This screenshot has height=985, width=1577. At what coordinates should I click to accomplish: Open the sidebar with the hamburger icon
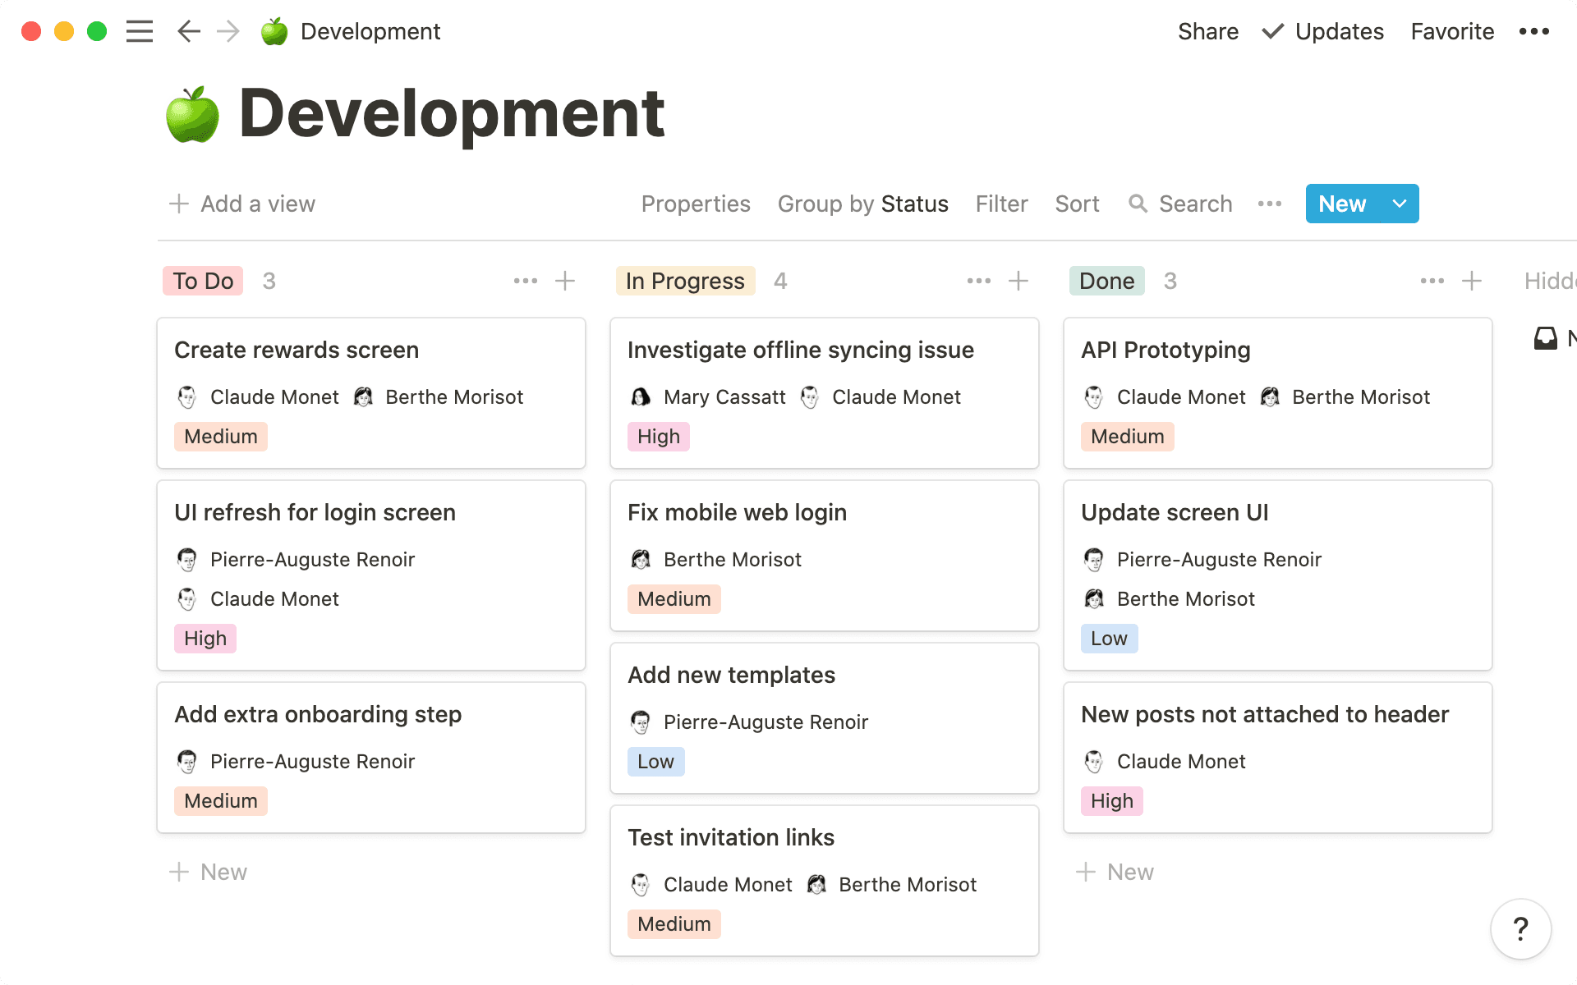point(140,31)
